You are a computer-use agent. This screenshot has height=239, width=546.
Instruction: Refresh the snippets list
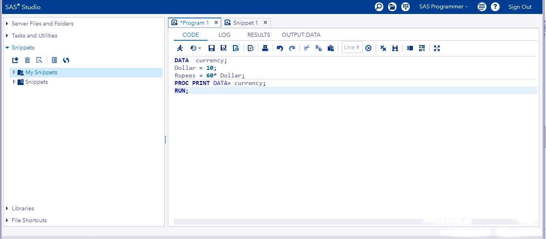click(66, 60)
